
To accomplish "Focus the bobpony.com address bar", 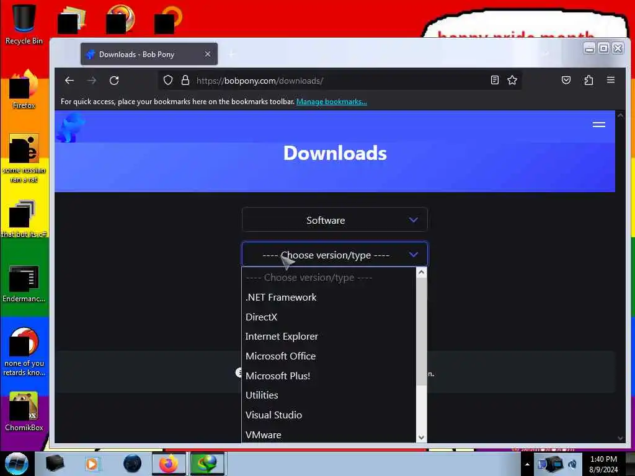I will coord(340,81).
